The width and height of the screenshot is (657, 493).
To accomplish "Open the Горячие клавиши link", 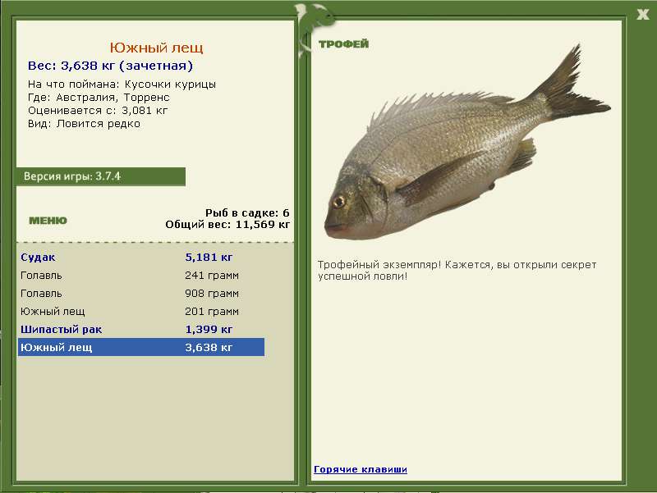I will point(361,469).
